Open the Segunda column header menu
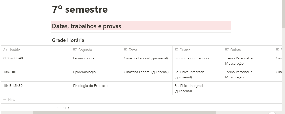Image resolution: width=285 pixels, height=114 pixels. pyautogui.click(x=85, y=50)
